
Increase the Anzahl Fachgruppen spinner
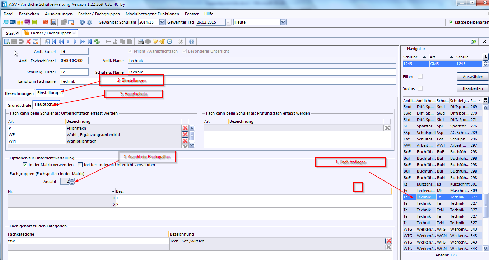pos(72,180)
